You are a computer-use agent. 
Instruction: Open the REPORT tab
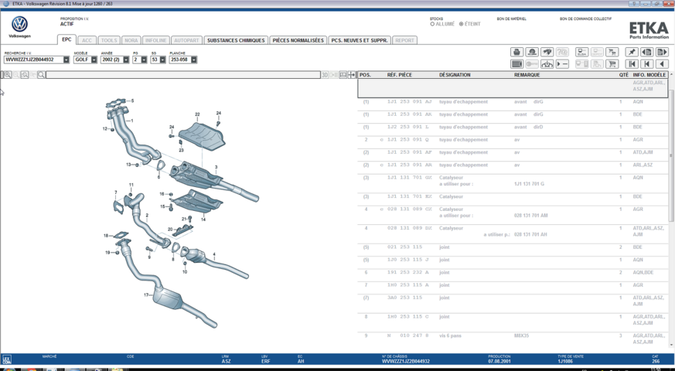(404, 40)
